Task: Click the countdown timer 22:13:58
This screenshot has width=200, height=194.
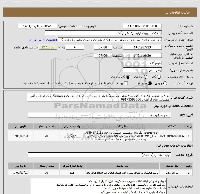Action: (x=48, y=47)
